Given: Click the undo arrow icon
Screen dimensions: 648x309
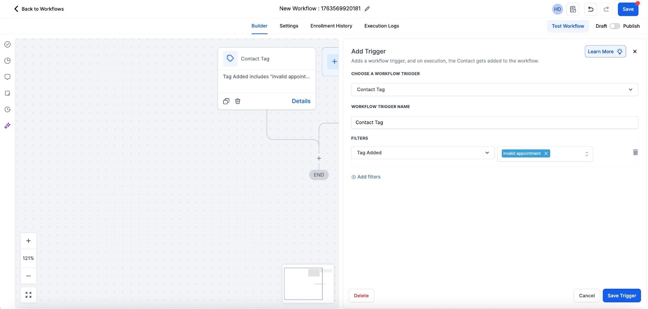Looking at the screenshot, I should [x=590, y=9].
